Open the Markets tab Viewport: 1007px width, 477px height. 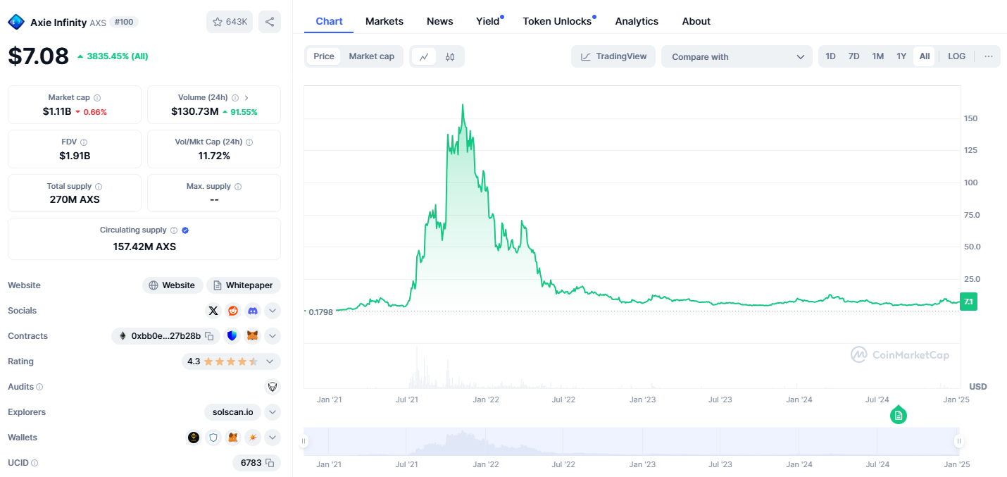[384, 21]
